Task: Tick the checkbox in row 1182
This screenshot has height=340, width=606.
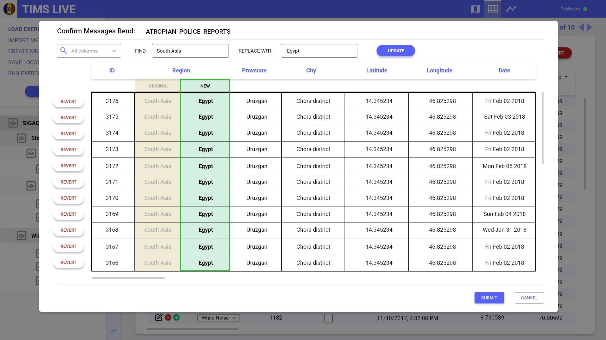Action: [x=329, y=318]
